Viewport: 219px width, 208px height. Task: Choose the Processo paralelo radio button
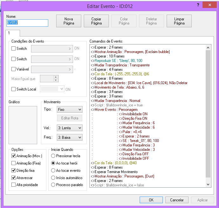click(53, 185)
